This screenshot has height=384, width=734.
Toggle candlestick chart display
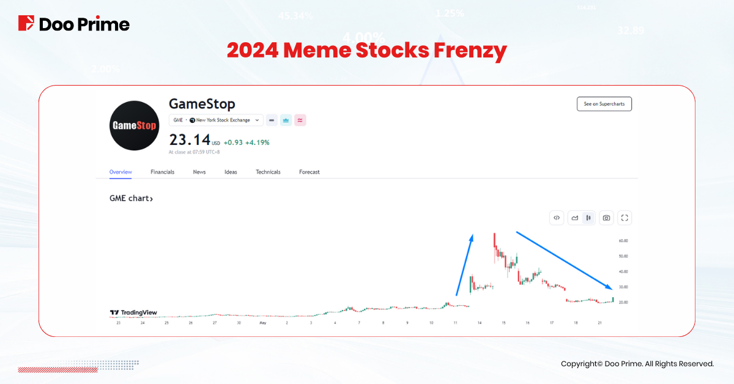(588, 218)
